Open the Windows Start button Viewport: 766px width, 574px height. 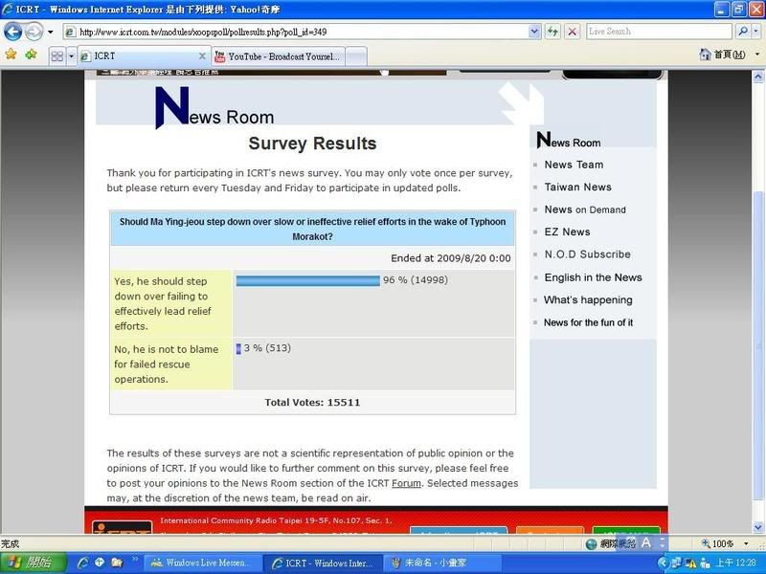click(34, 563)
